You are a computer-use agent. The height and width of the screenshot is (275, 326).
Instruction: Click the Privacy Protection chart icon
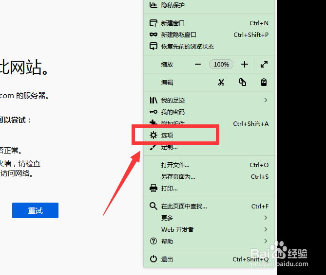[153, 5]
